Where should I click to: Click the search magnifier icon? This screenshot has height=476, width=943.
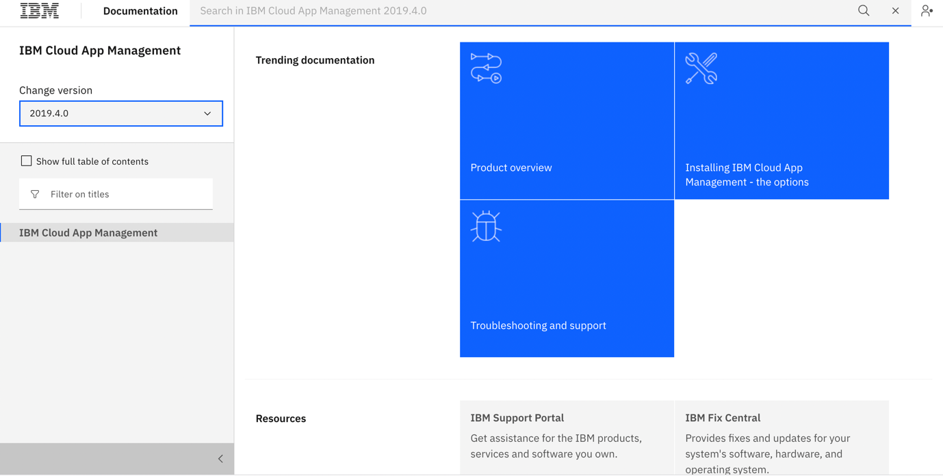pyautogui.click(x=864, y=11)
